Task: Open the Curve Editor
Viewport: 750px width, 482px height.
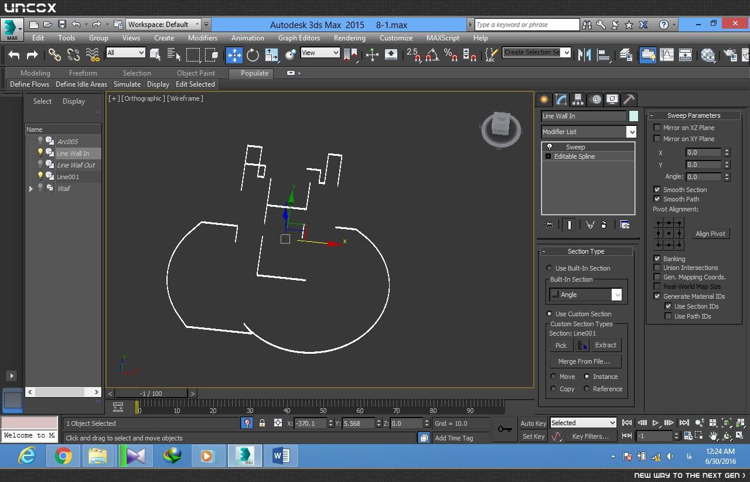Action: pos(667,54)
